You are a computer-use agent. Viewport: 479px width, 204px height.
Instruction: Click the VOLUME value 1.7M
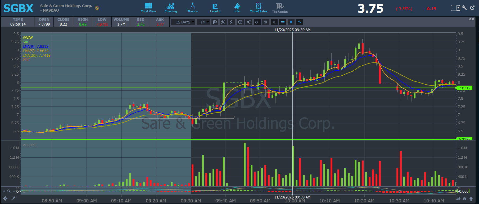121,24
